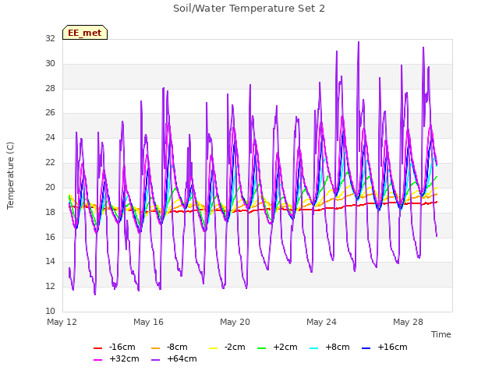Screen dimensions: 499x374
Task: Click the EE_met annotation label
Action: click(x=85, y=33)
